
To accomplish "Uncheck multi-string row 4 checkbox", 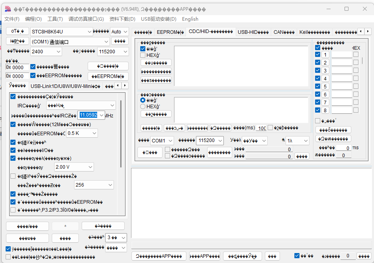I will coord(317,78).
